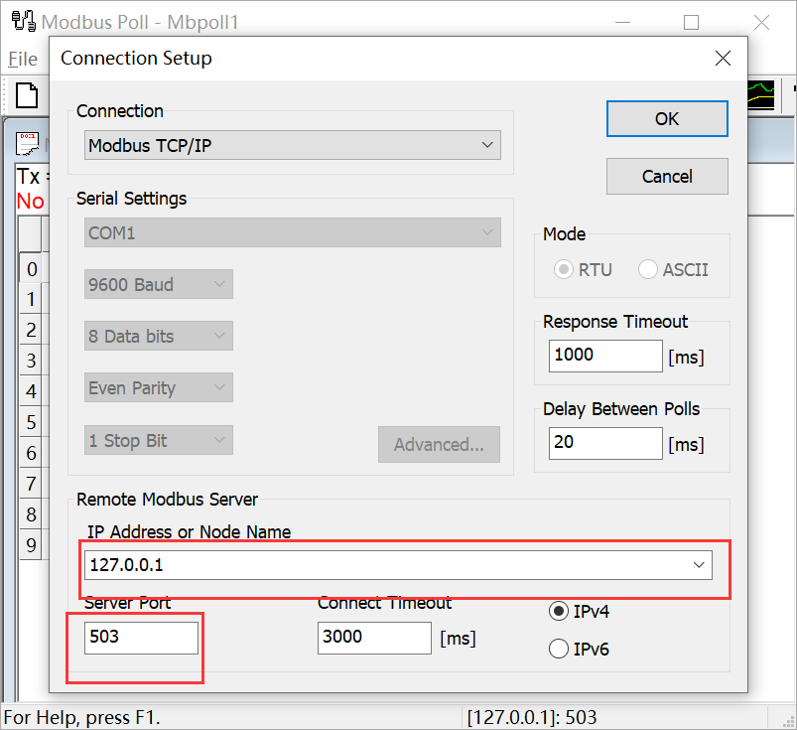This screenshot has width=797, height=730.
Task: Open the File menu
Action: coord(23,60)
